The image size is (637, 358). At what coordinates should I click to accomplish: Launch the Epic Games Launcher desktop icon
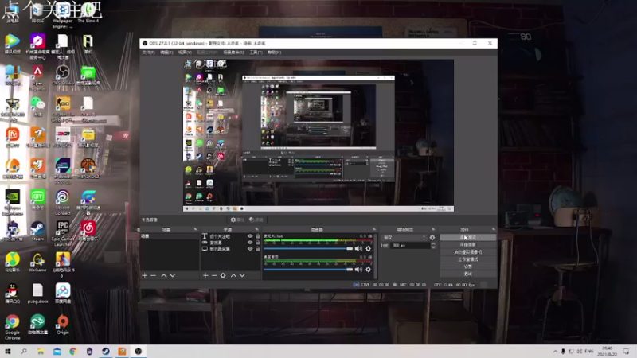(x=63, y=234)
